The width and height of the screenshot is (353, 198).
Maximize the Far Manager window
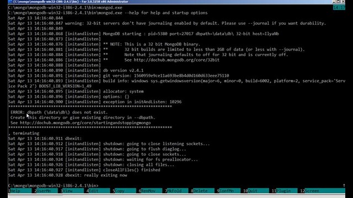(x=339, y=2)
